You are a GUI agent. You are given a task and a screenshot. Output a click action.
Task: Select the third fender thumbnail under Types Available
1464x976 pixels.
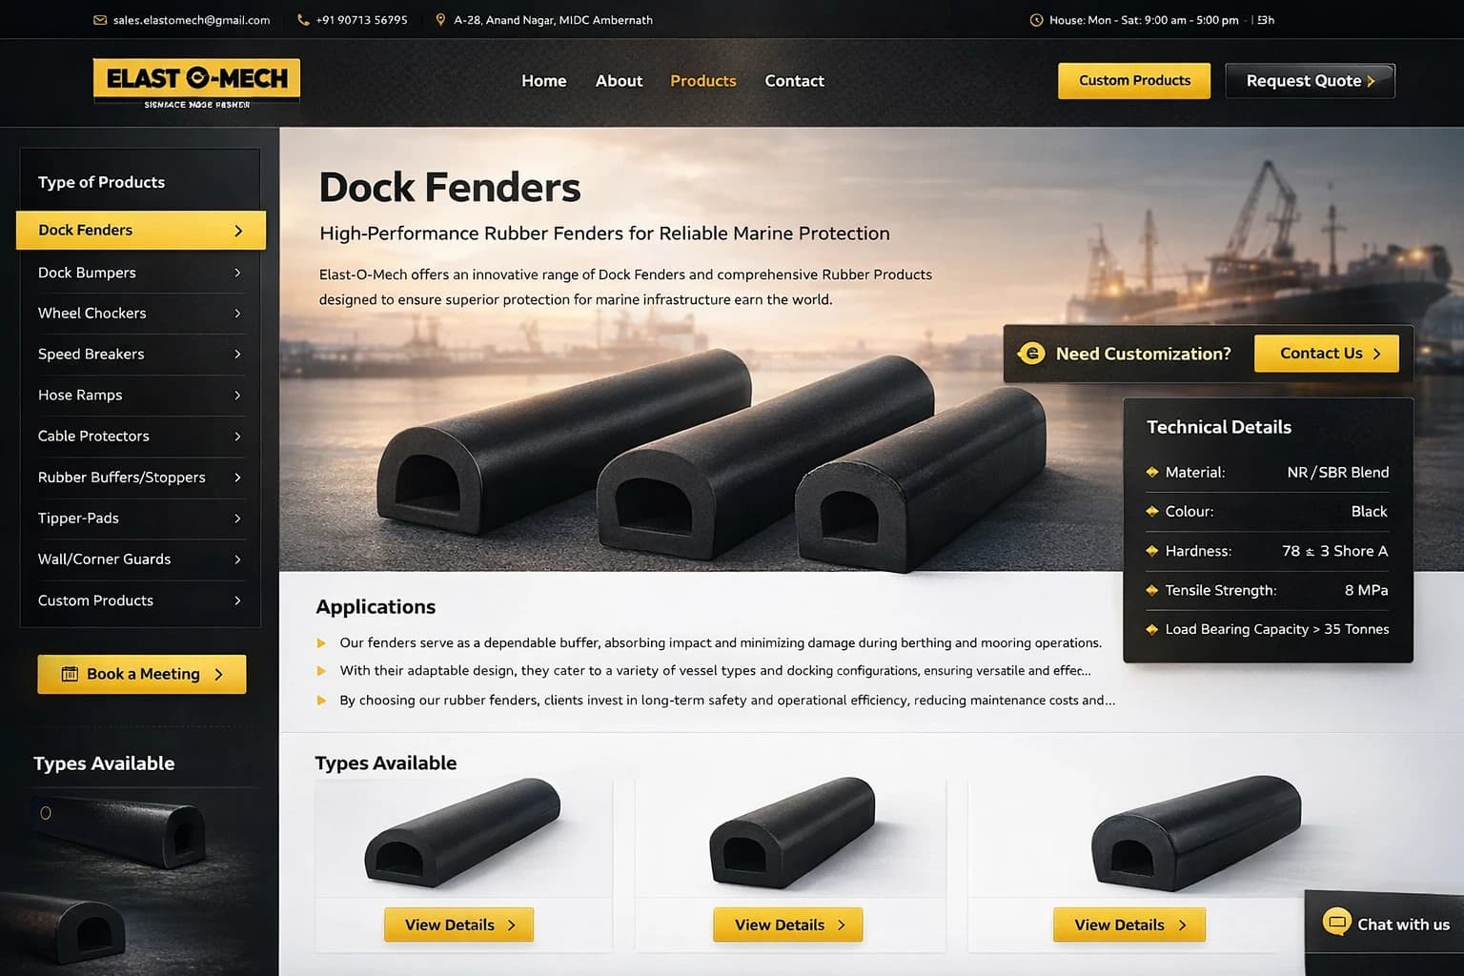pos(1196,834)
